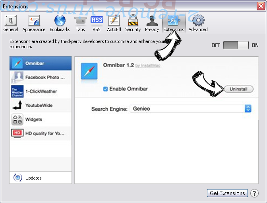Switch to the Appearance tab label

pos(34,29)
